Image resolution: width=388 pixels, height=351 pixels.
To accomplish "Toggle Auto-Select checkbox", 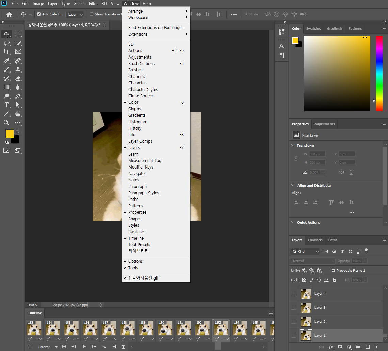I will [x=39, y=14].
